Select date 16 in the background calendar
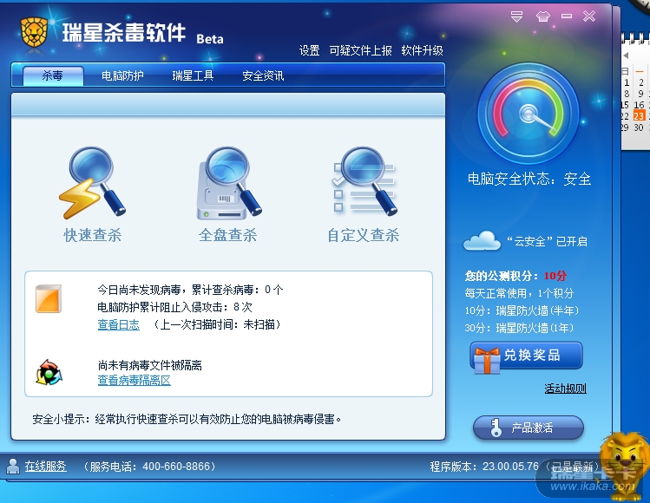 639,105
